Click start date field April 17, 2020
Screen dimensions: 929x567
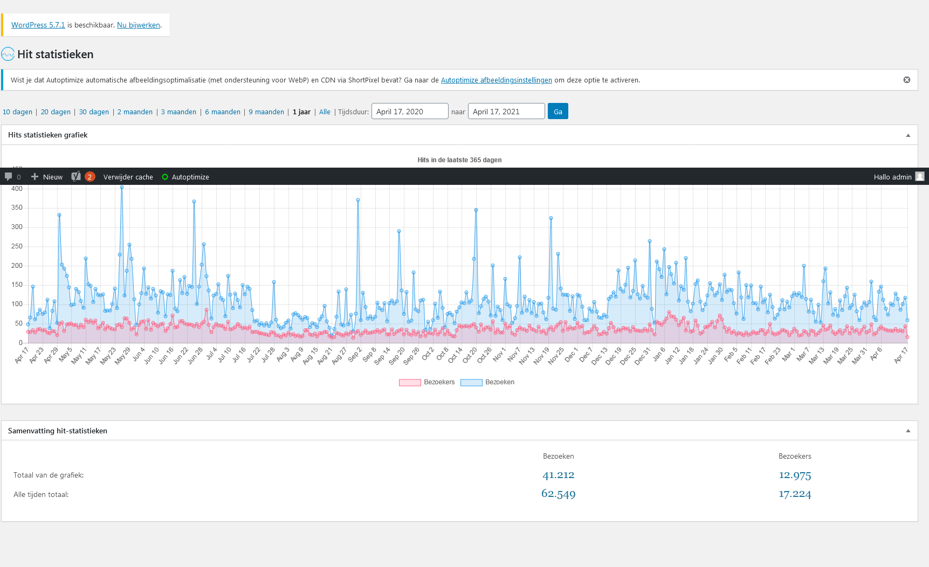410,111
